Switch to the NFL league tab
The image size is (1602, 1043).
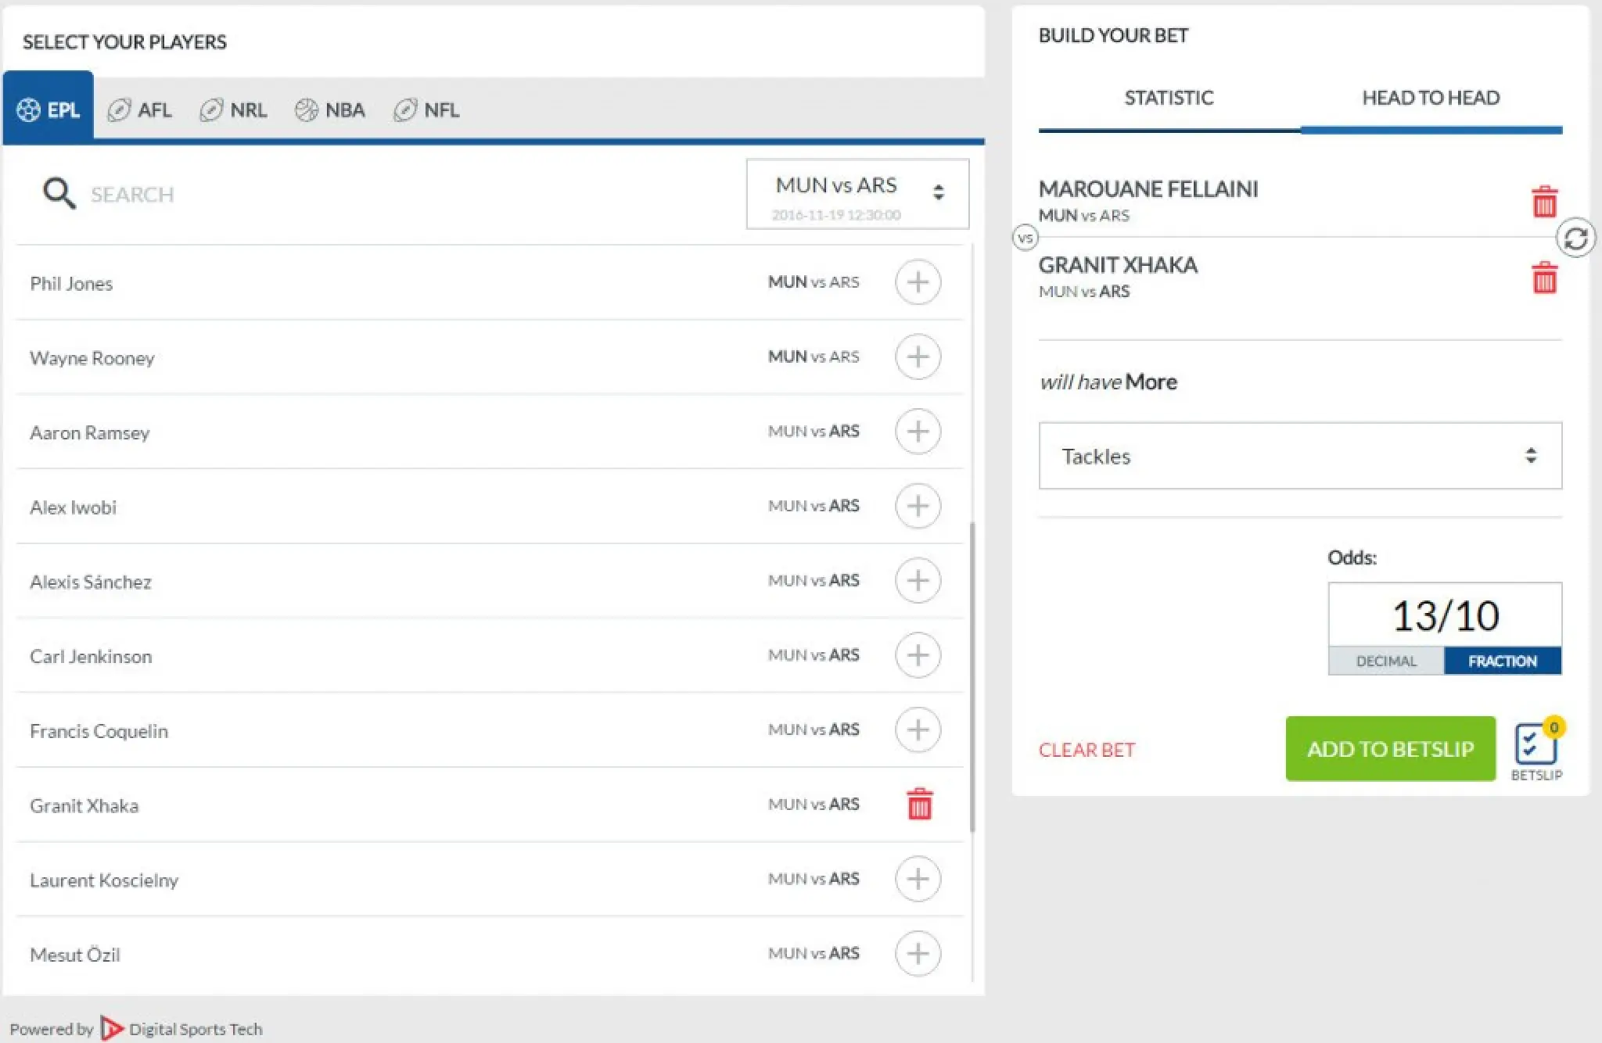point(426,110)
